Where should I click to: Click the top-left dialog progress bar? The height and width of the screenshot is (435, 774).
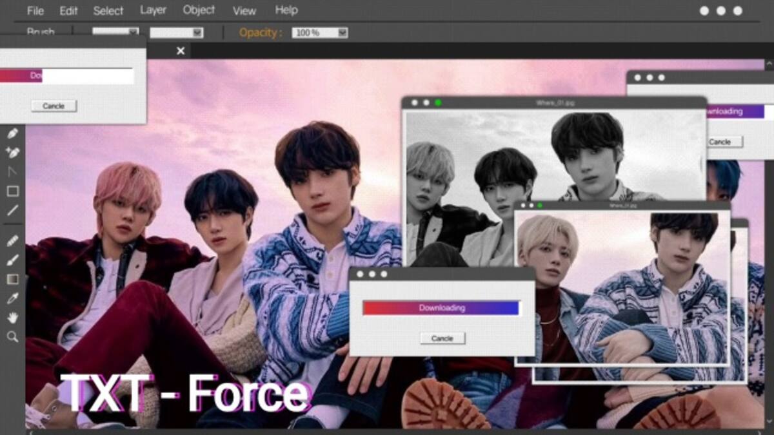pyautogui.click(x=66, y=76)
